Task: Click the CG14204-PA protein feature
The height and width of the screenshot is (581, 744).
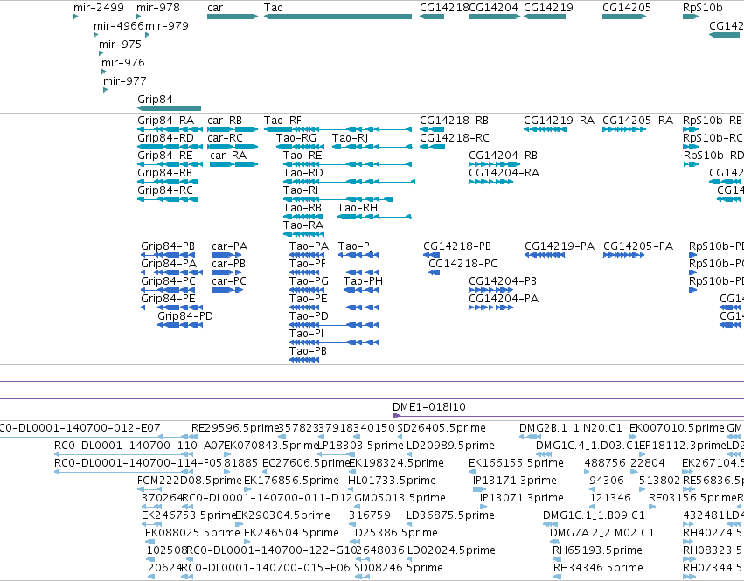Action: [490, 308]
